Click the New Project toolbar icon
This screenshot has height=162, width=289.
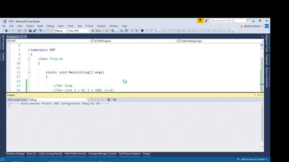click(19, 31)
